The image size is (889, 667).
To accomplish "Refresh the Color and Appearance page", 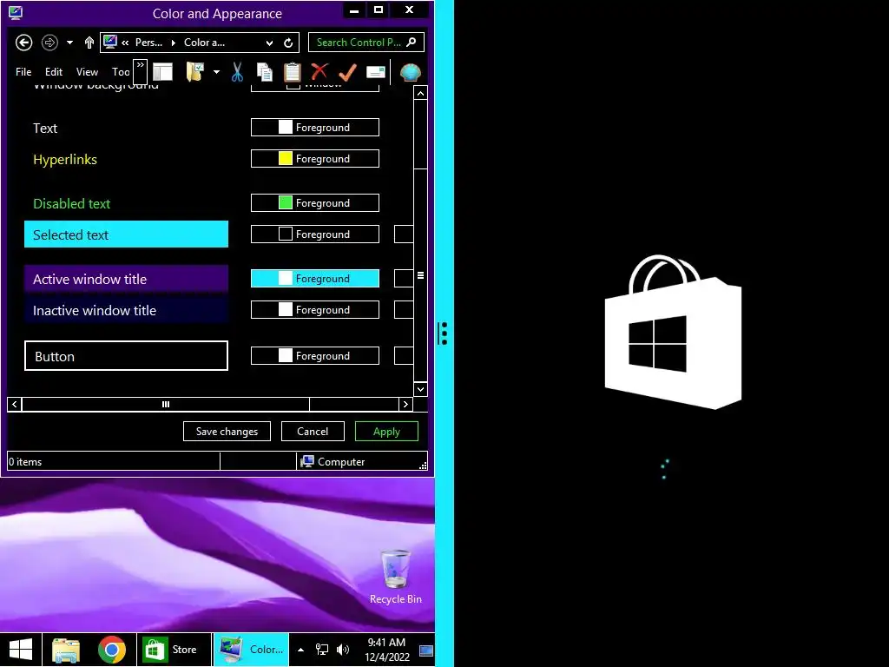I will click(288, 43).
